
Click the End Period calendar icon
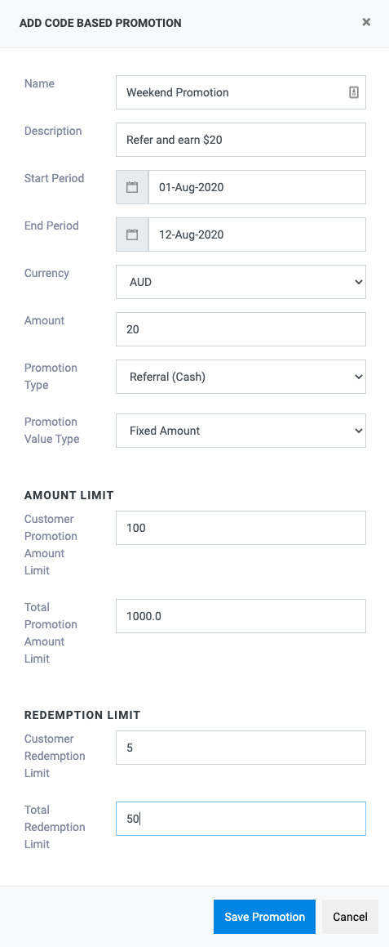click(x=132, y=235)
